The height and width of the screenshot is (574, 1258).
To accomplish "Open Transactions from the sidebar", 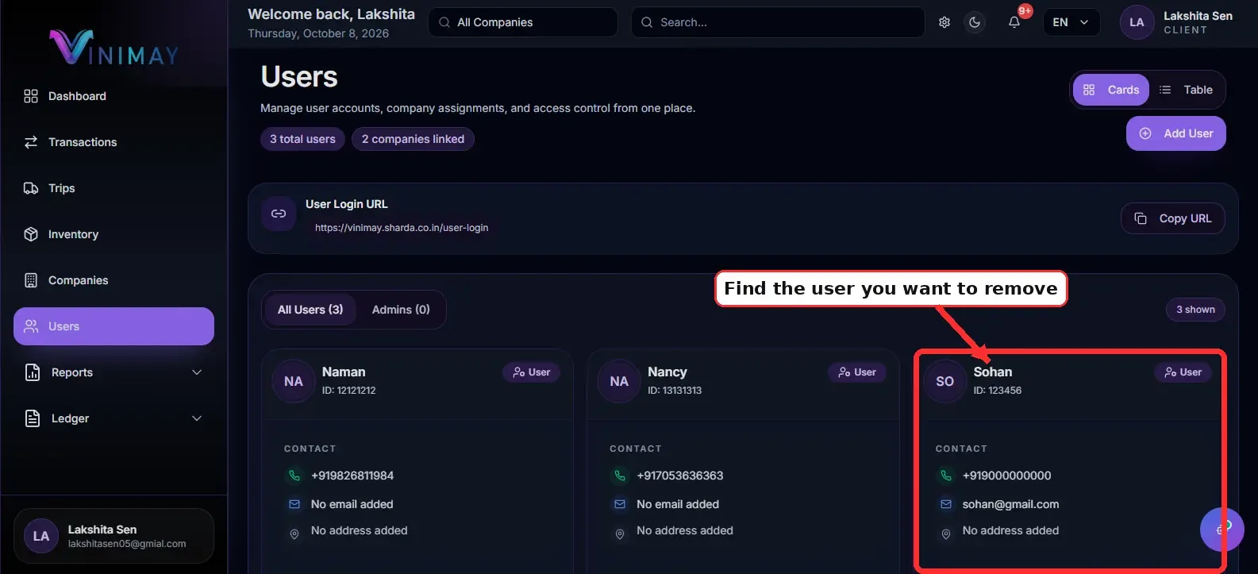I will tap(113, 142).
